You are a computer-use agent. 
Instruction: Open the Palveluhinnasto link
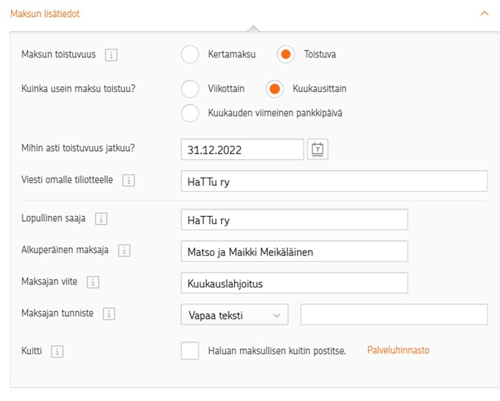(x=398, y=350)
